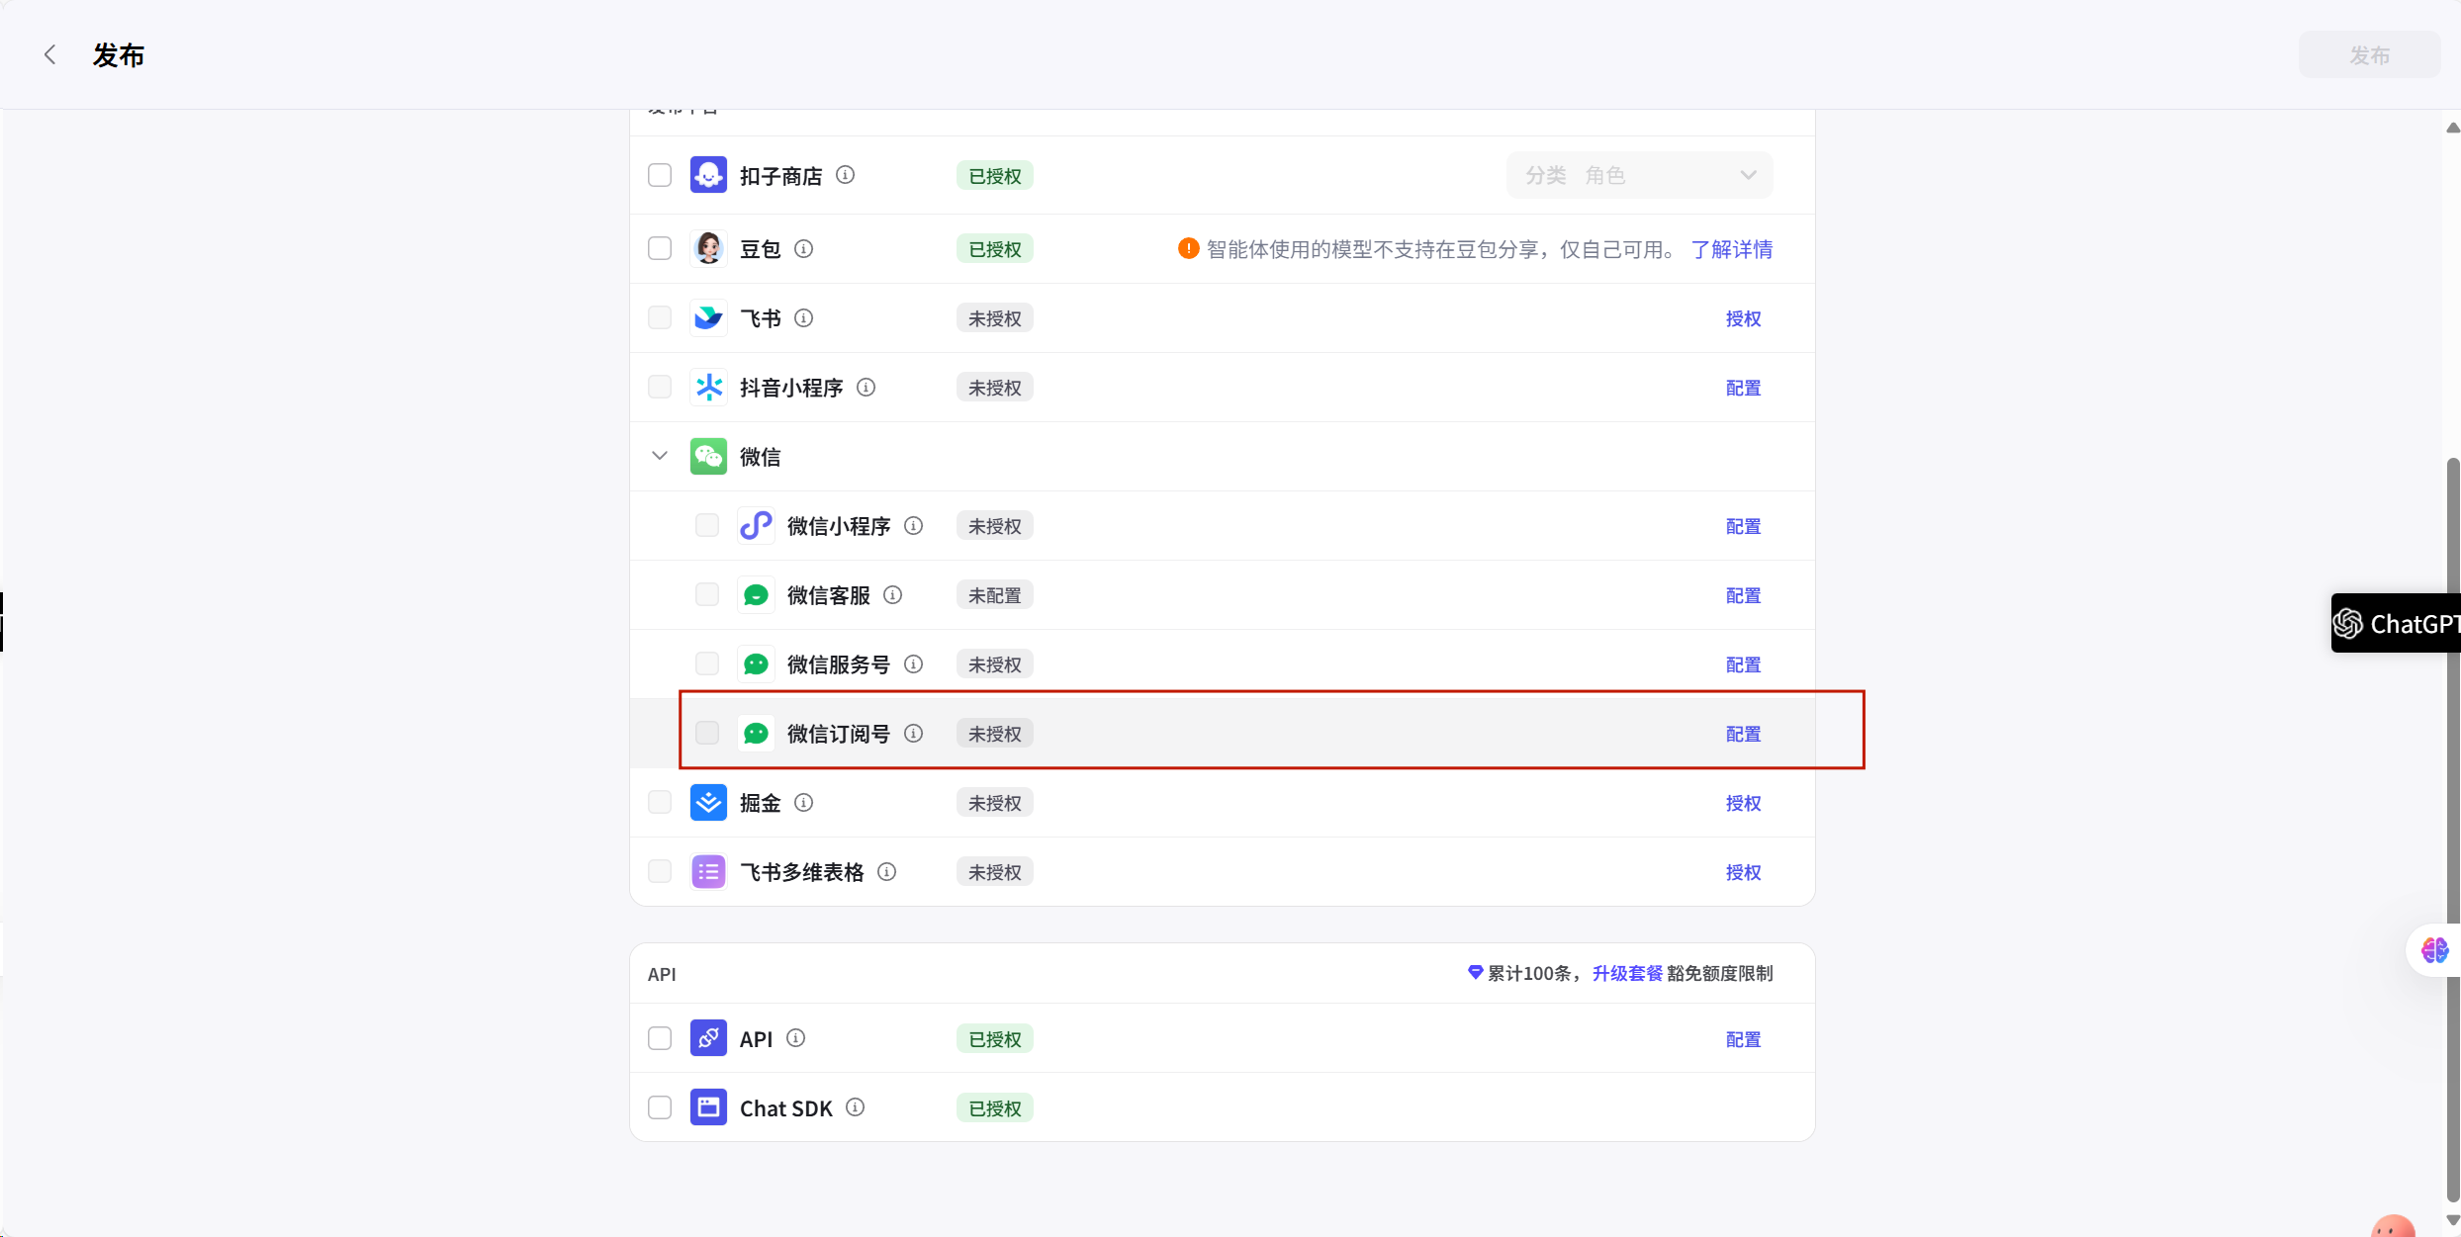Viewport: 2461px width, 1237px height.
Task: Click the back arrow icon
Action: (x=50, y=55)
